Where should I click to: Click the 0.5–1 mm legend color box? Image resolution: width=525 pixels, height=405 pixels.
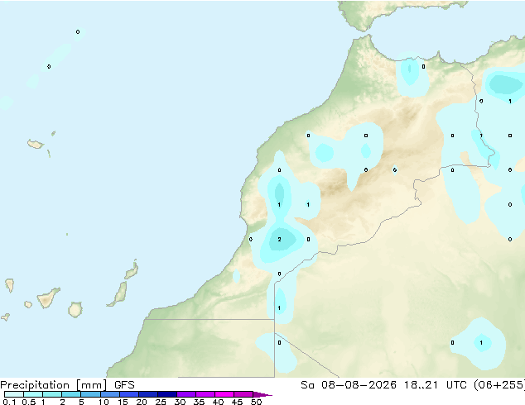point(33,394)
